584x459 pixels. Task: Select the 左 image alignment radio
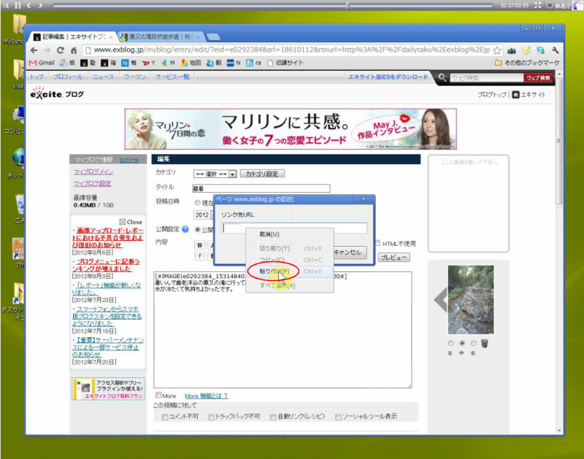450,343
